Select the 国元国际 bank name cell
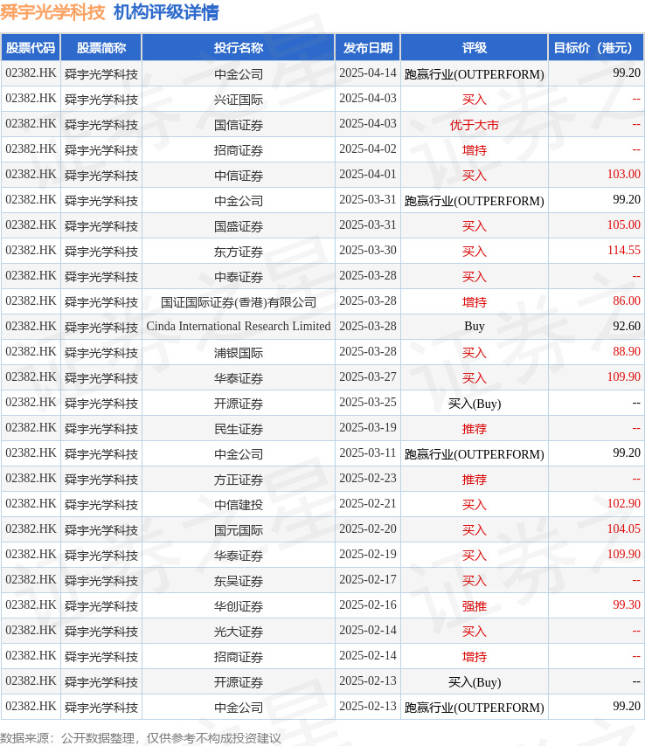 click(239, 530)
